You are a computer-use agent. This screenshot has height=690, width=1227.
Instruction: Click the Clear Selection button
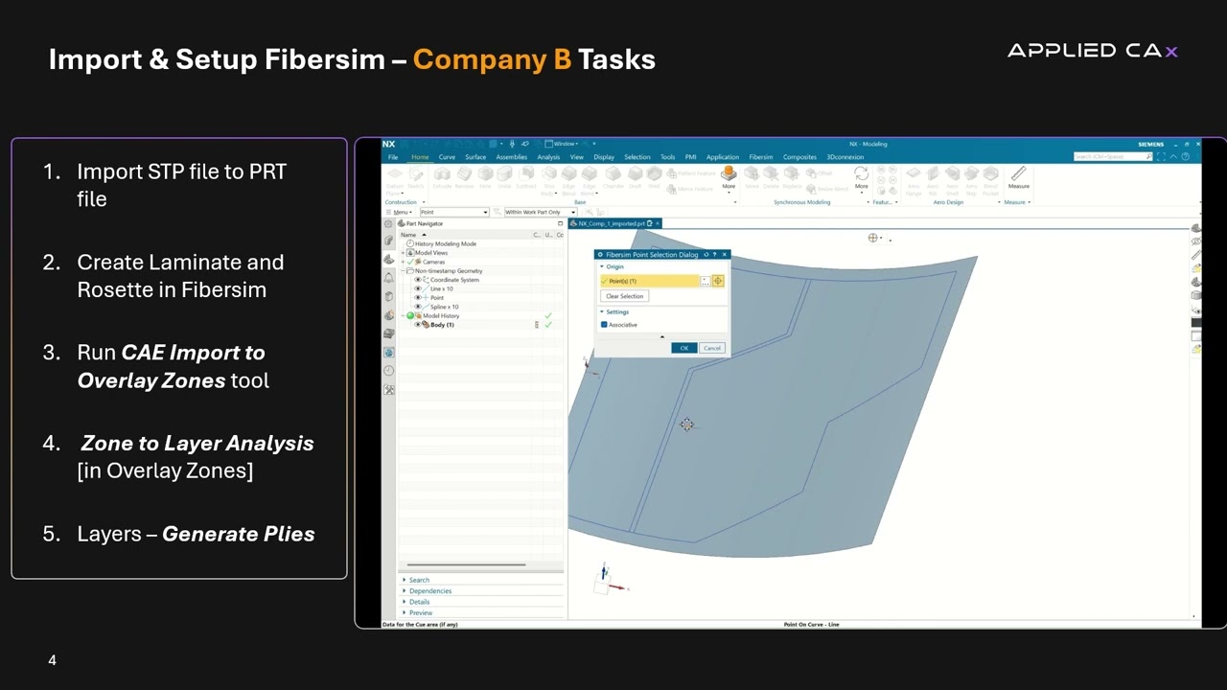(x=625, y=296)
